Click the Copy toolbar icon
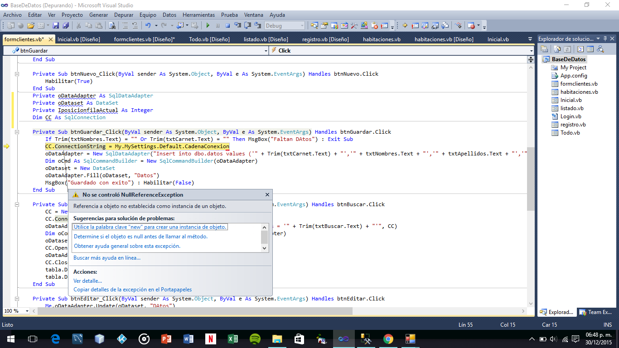The height and width of the screenshot is (348, 619). 89,25
